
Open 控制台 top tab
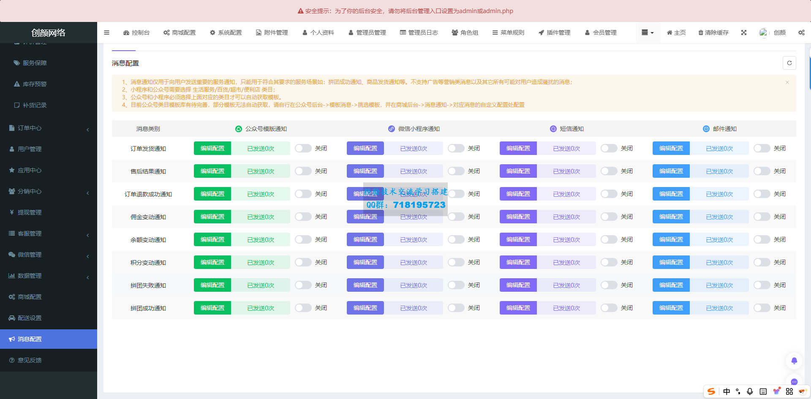(136, 33)
